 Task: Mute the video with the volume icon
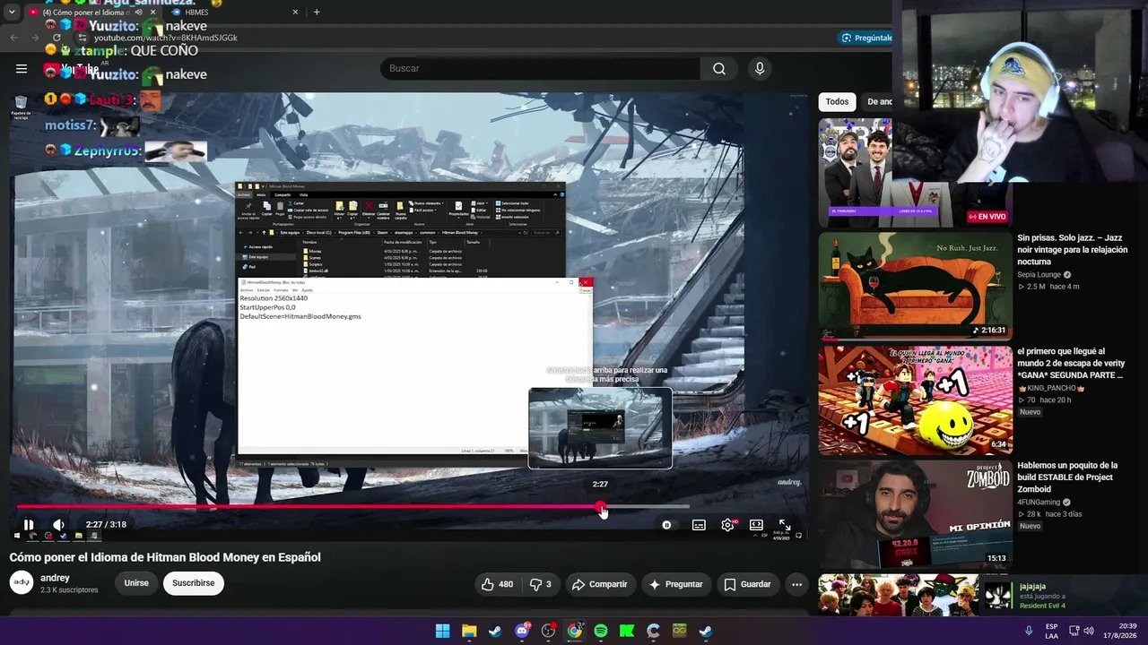pos(58,525)
